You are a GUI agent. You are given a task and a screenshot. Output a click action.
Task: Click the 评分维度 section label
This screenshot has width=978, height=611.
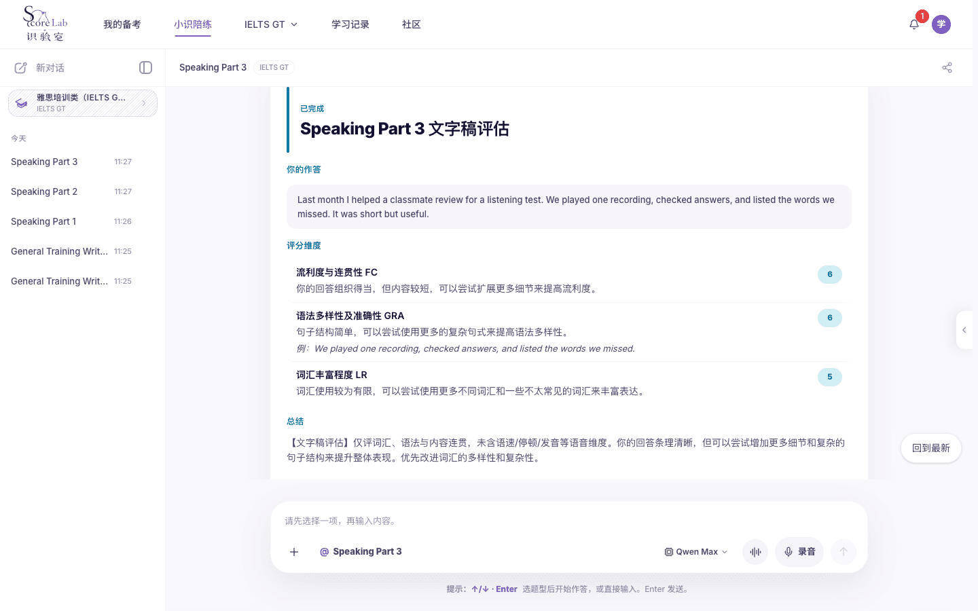304,246
